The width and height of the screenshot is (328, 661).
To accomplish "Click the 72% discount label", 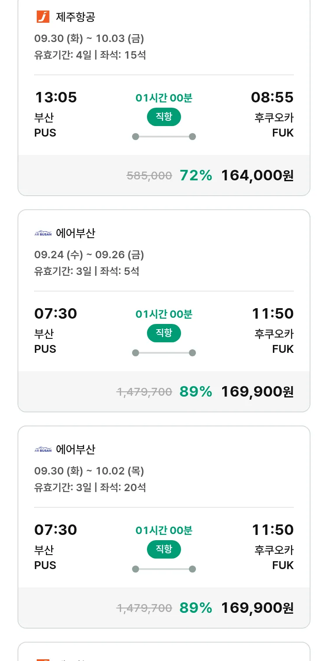I will coord(195,176).
